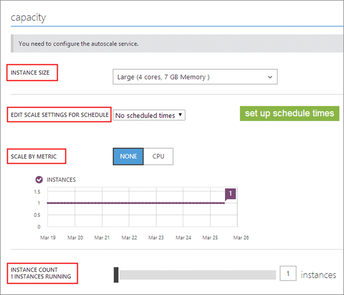The height and width of the screenshot is (295, 344).
Task: Toggle the INSTANCES checkmark icon in chart legend
Action: tap(39, 179)
